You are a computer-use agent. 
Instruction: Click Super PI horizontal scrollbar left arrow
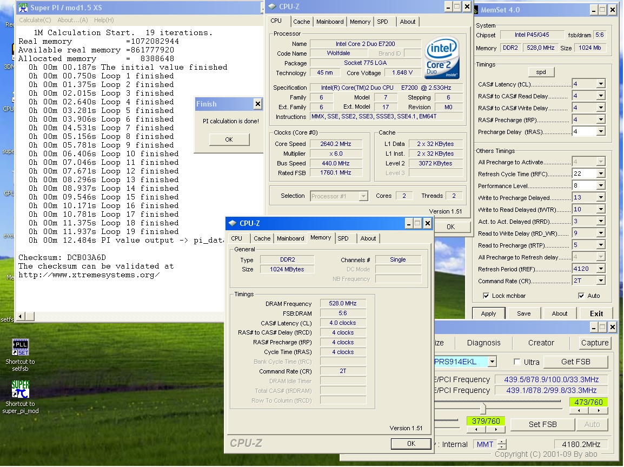[x=21, y=317]
